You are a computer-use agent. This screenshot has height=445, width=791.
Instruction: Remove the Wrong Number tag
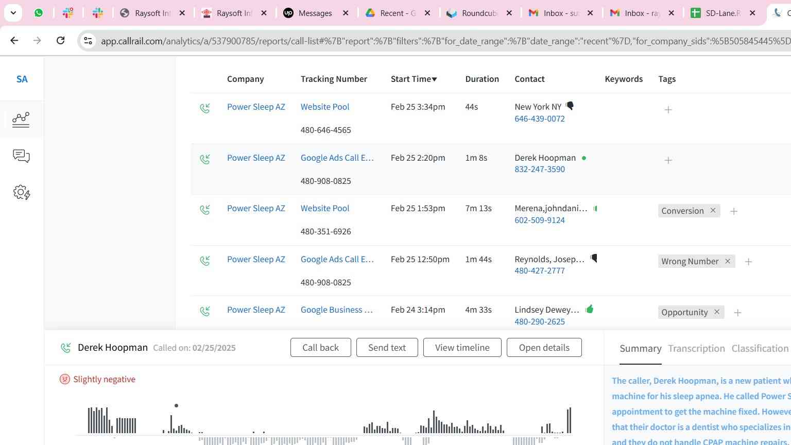coord(728,261)
